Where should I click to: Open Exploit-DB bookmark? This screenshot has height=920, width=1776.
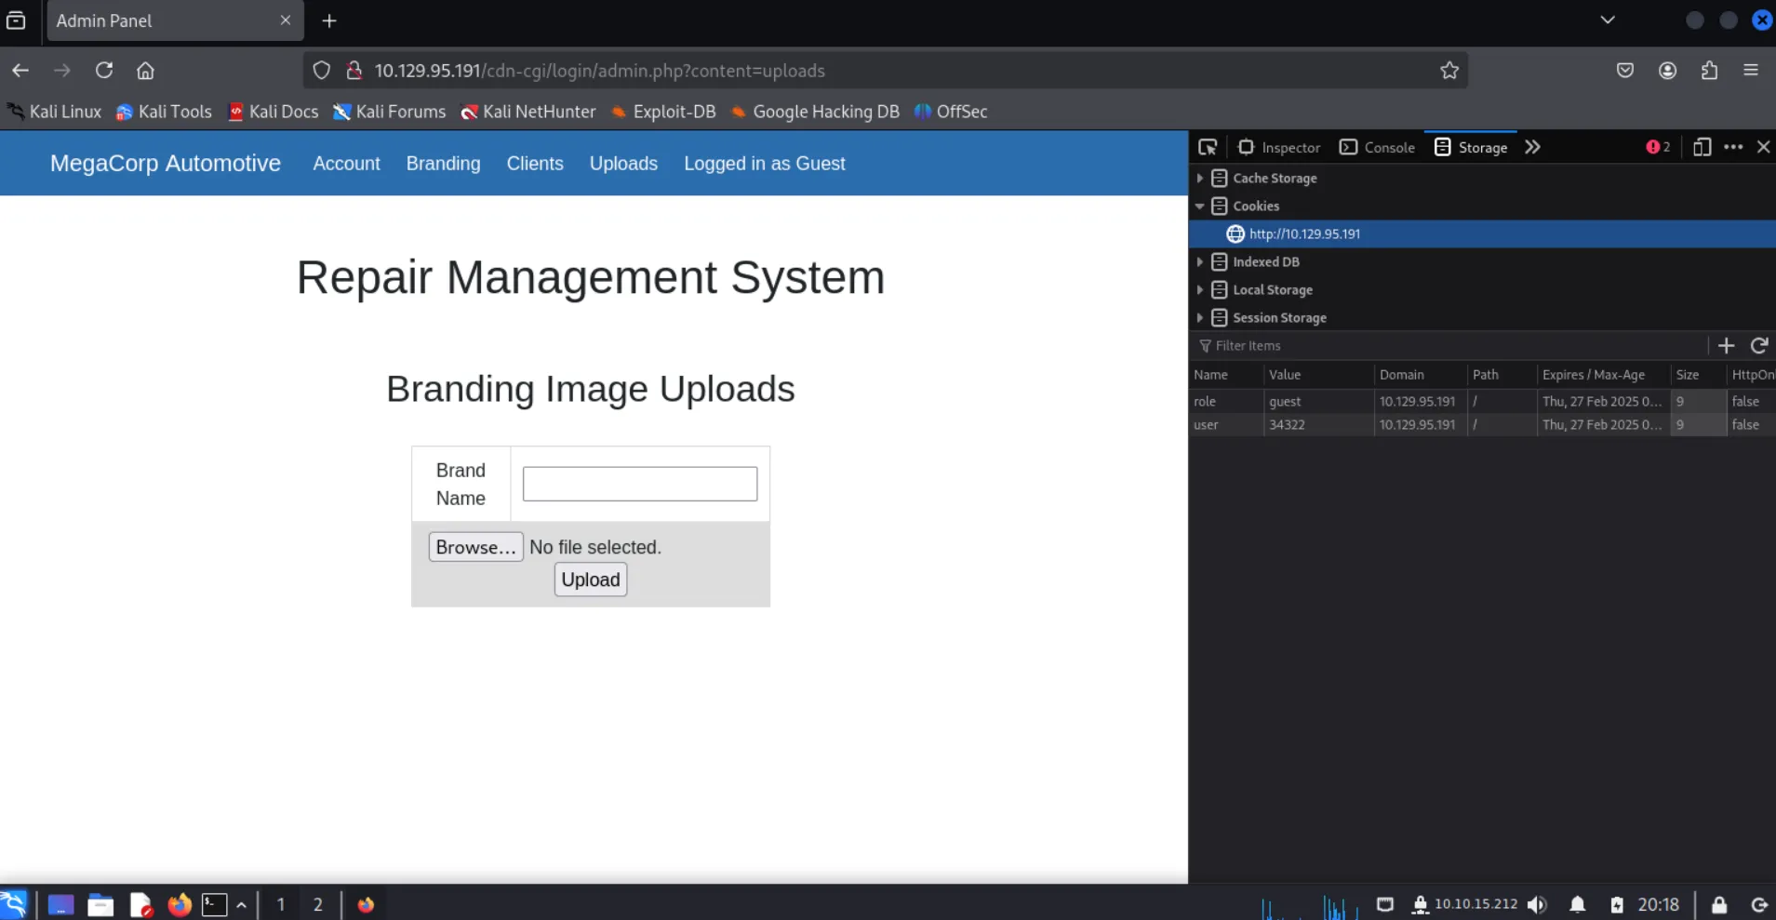point(663,112)
